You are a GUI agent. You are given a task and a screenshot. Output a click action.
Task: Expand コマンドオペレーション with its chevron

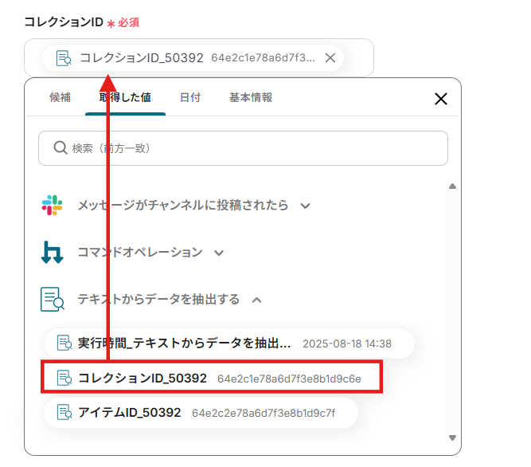219,253
